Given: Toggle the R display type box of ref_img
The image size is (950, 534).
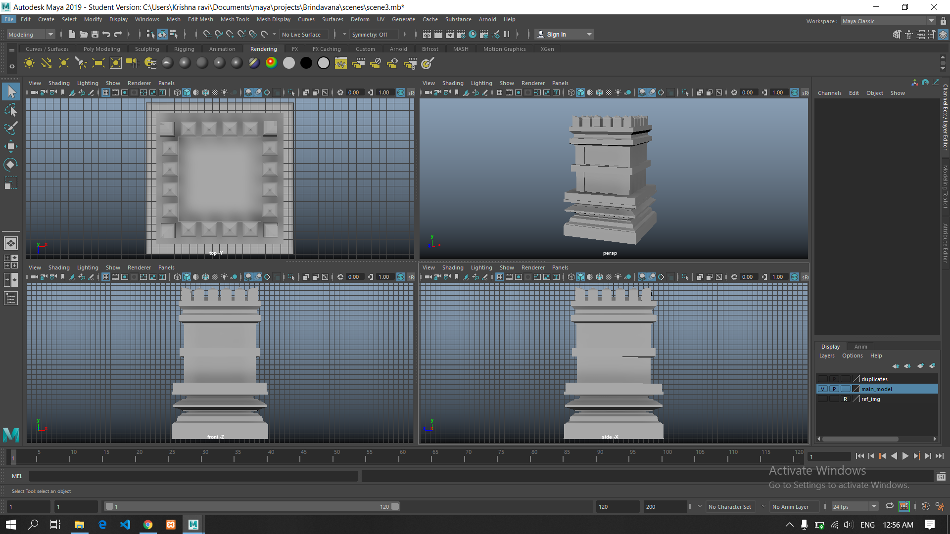Looking at the screenshot, I should click(845, 399).
